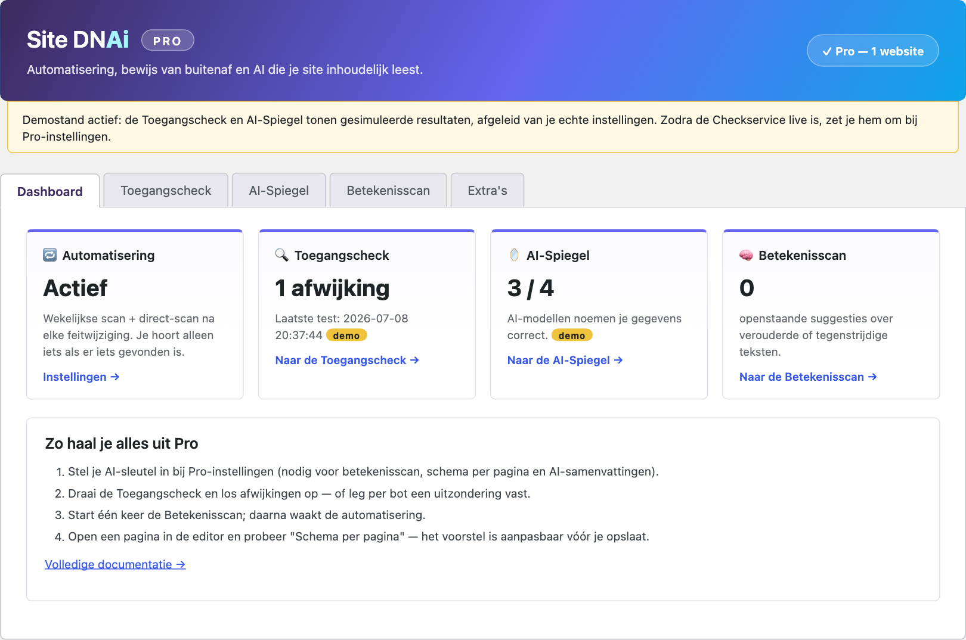
Task: Click the "1 afwijking" value
Action: (332, 288)
